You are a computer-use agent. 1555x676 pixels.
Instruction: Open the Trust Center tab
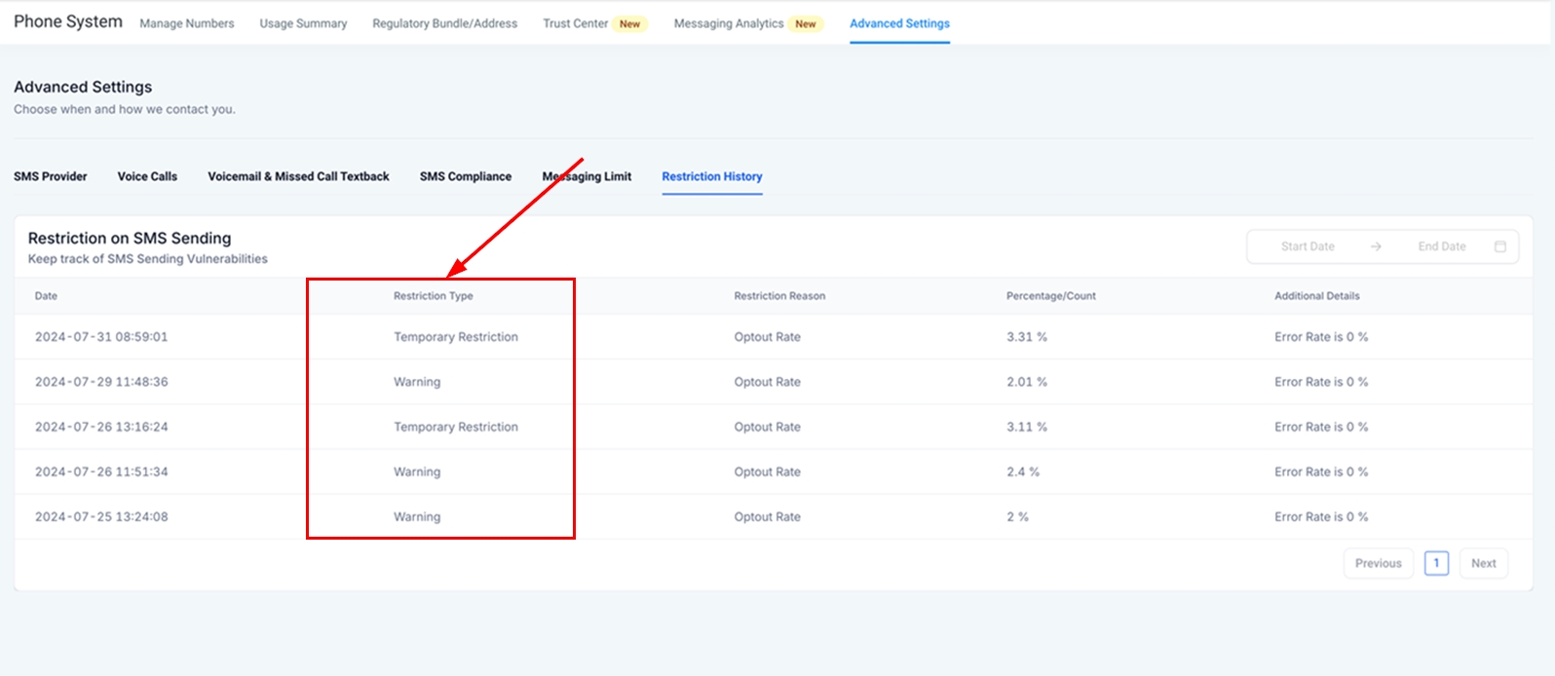576,23
